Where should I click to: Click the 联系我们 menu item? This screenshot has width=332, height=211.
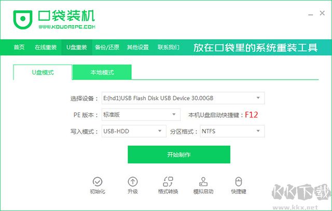169,47
